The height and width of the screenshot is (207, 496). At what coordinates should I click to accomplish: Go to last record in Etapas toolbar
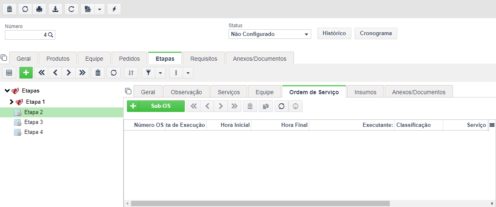[x=82, y=73]
